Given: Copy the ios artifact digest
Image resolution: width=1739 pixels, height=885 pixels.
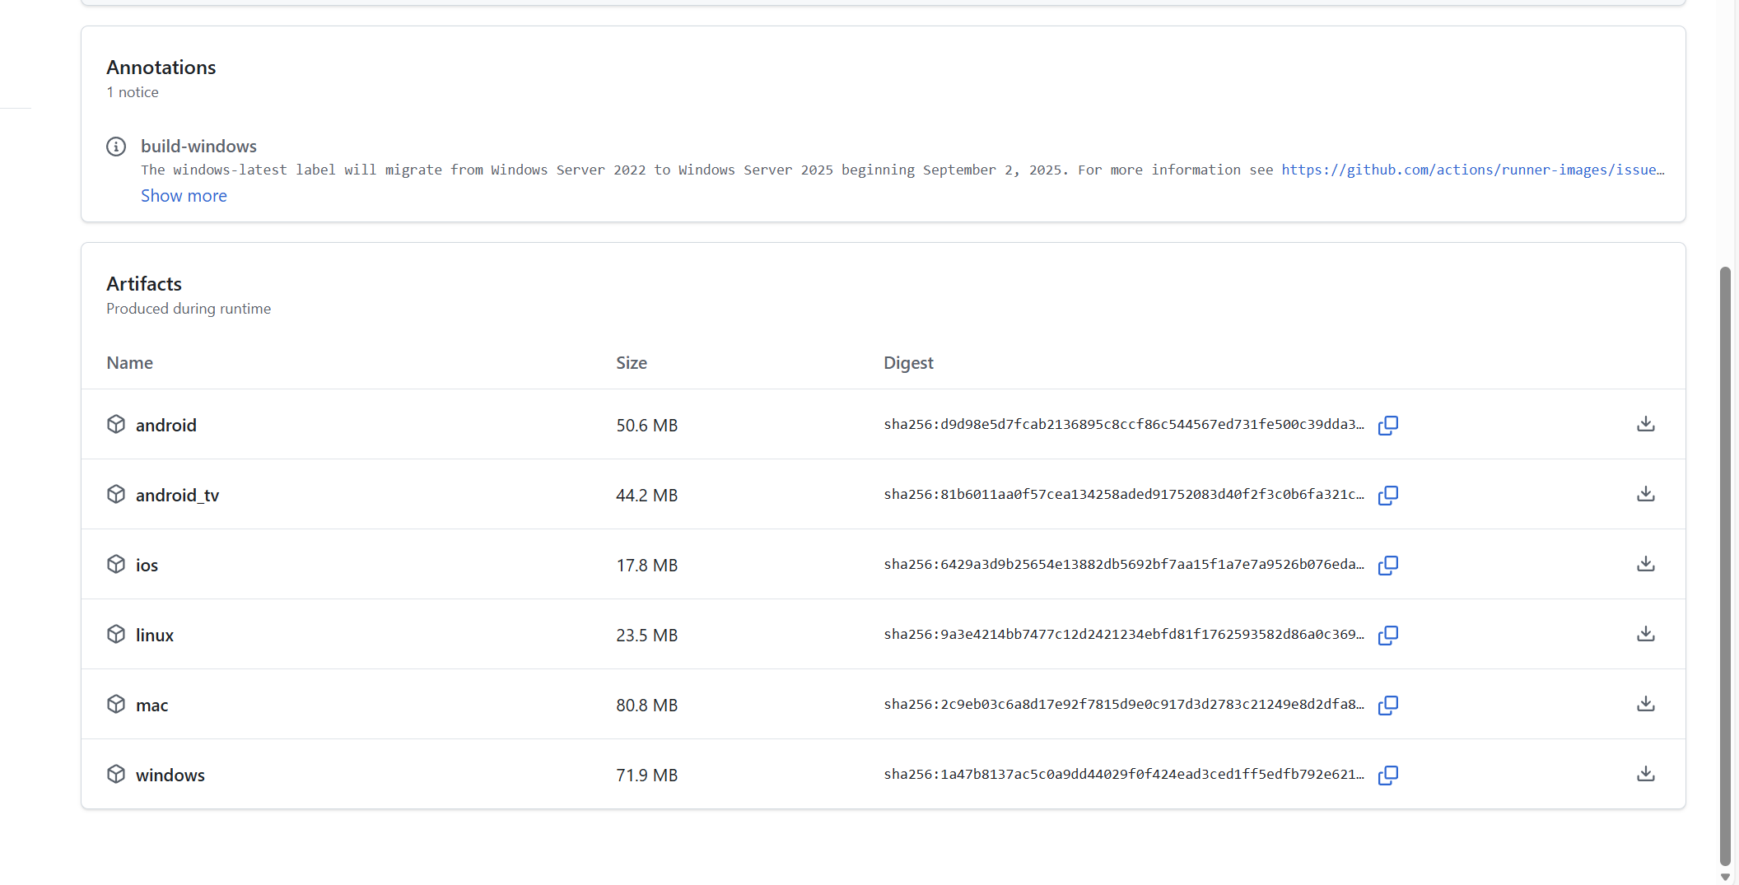Looking at the screenshot, I should [x=1387, y=565].
